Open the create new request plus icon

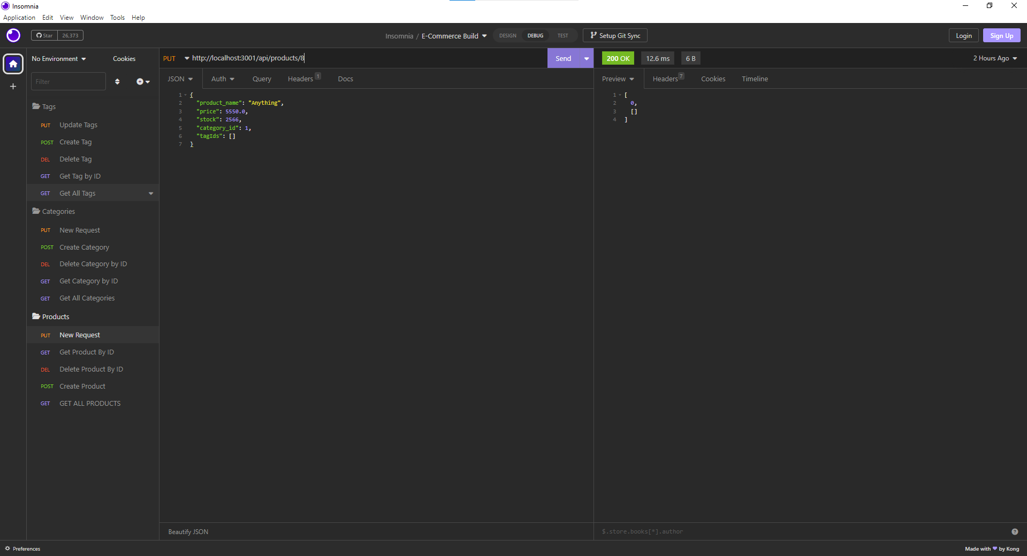click(x=141, y=82)
